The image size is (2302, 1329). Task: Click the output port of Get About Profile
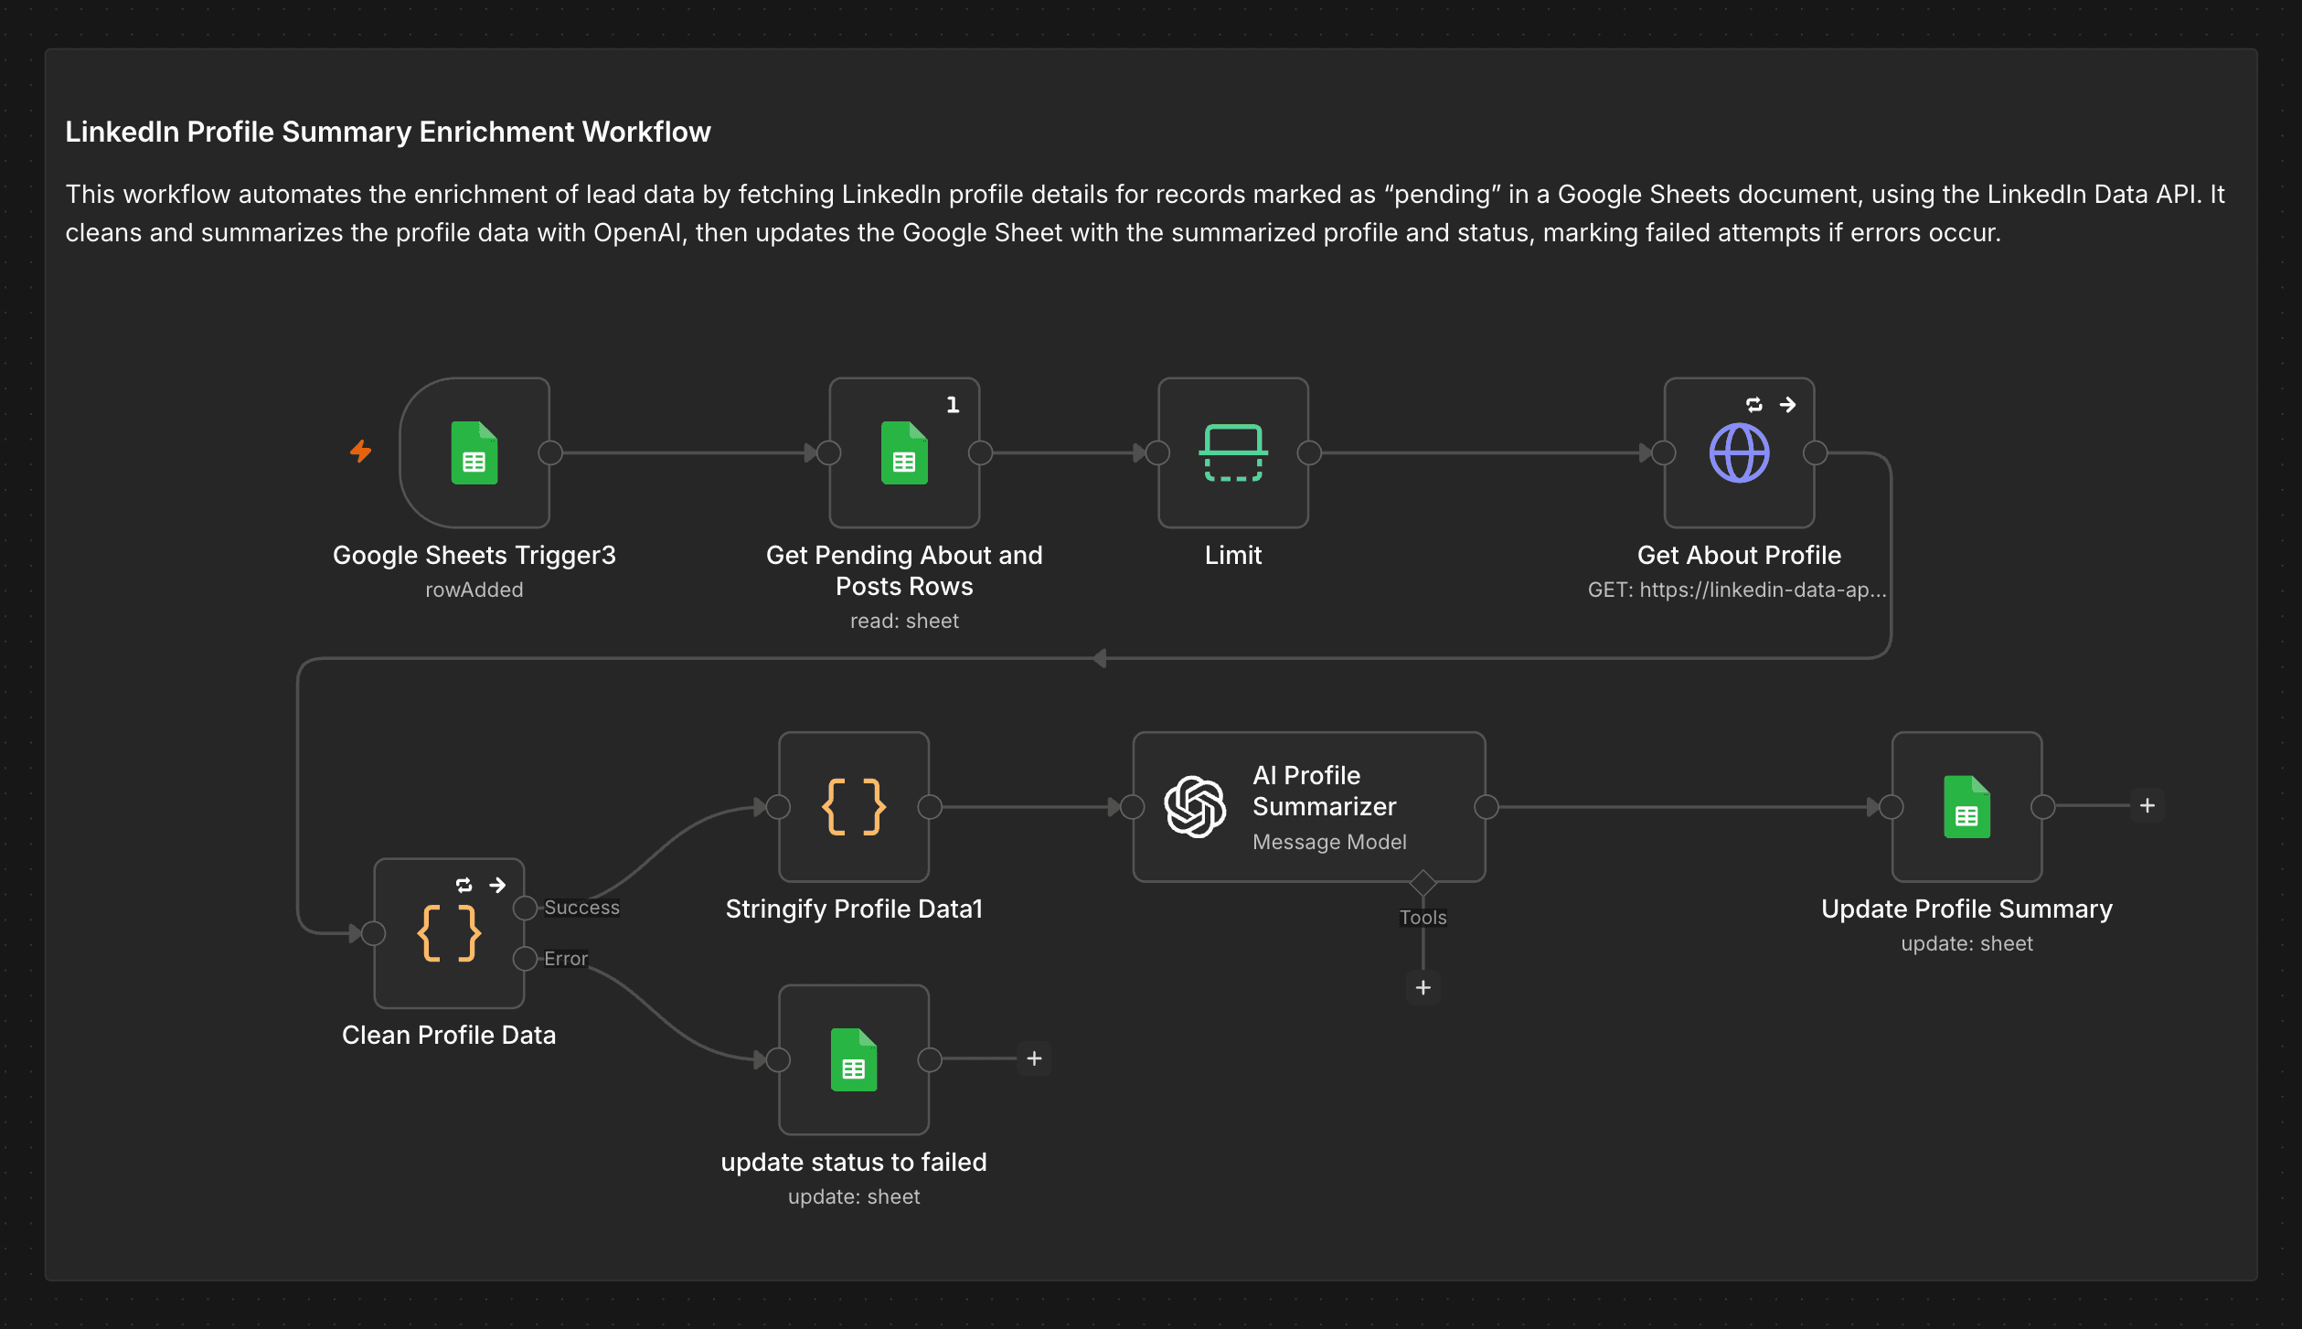1815,452
